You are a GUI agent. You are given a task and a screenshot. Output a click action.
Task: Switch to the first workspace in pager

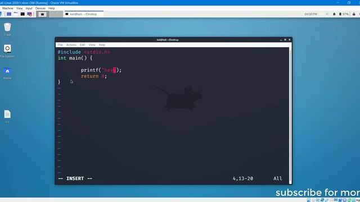(43, 14)
